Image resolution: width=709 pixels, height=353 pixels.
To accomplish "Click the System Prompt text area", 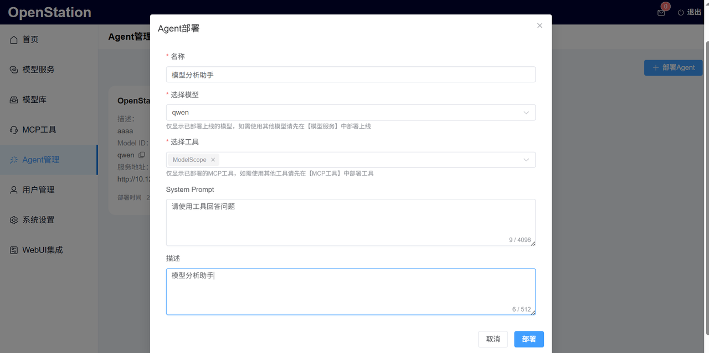I will tap(351, 221).
